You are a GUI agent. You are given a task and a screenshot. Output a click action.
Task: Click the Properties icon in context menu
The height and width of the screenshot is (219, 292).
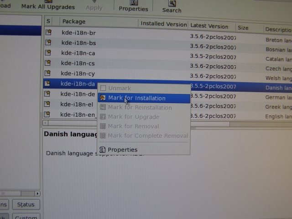[x=102, y=150]
